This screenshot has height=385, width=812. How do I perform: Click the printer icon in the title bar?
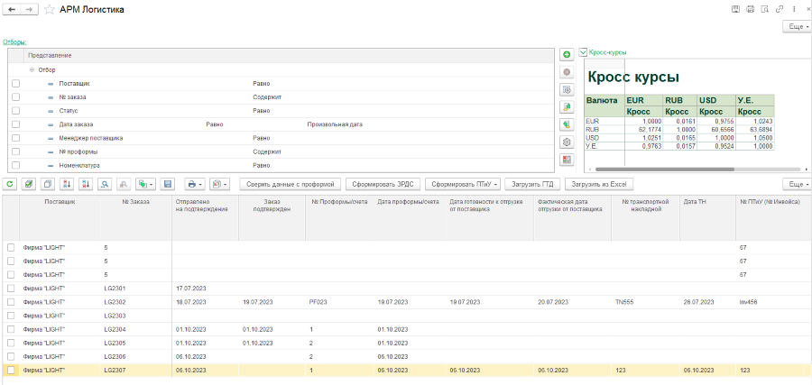(x=750, y=9)
